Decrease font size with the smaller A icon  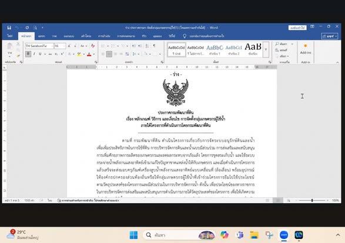[75, 46]
